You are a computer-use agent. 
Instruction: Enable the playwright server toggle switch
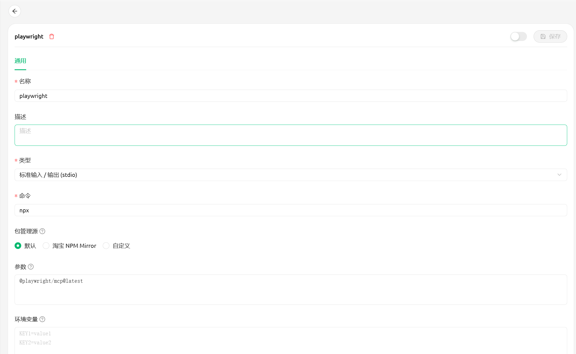(x=518, y=37)
